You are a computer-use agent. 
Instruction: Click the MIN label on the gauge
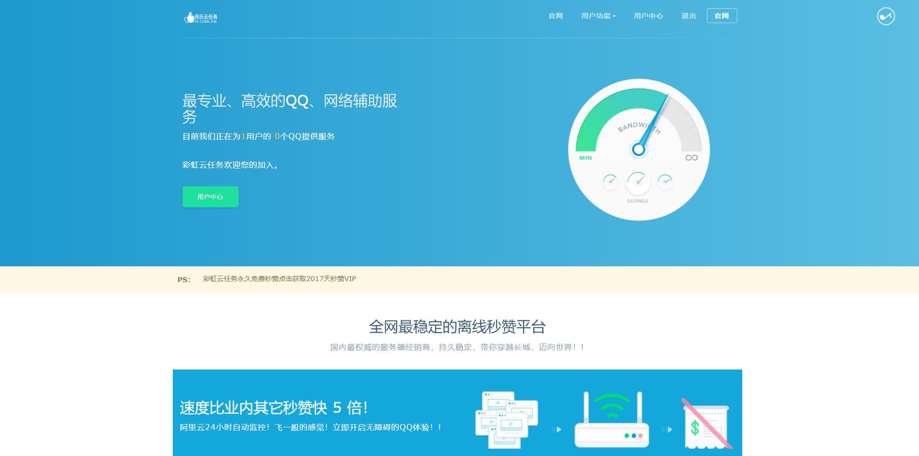point(585,158)
